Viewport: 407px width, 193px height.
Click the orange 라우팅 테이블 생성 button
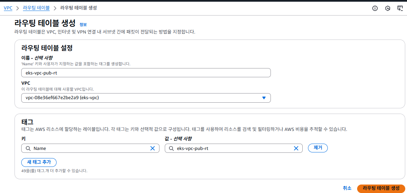click(x=381, y=188)
